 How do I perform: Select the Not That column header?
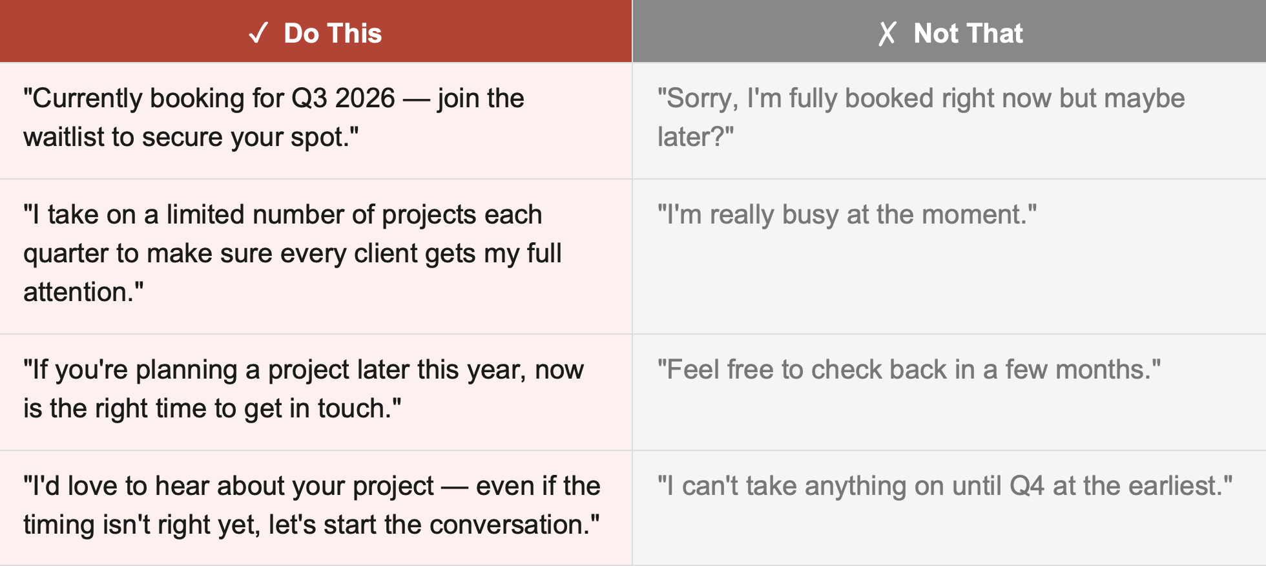(949, 31)
